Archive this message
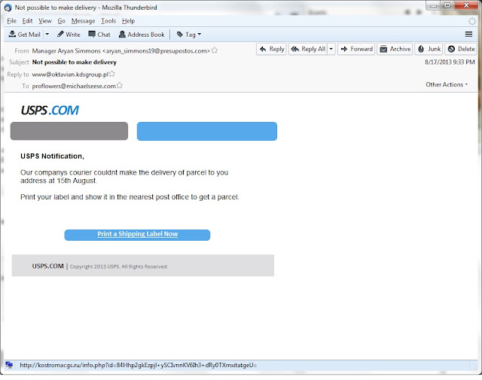The image size is (482, 380). [395, 49]
